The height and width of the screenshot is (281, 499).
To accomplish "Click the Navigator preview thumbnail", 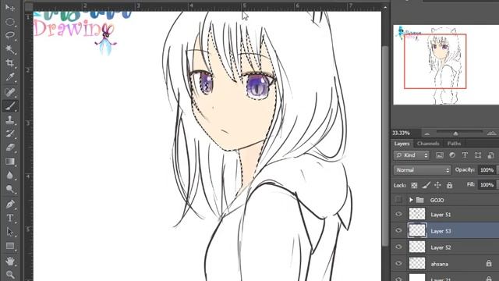I will click(x=446, y=65).
